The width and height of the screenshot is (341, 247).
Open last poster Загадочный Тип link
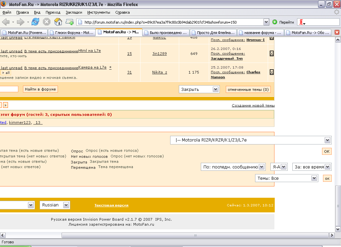click(226, 58)
